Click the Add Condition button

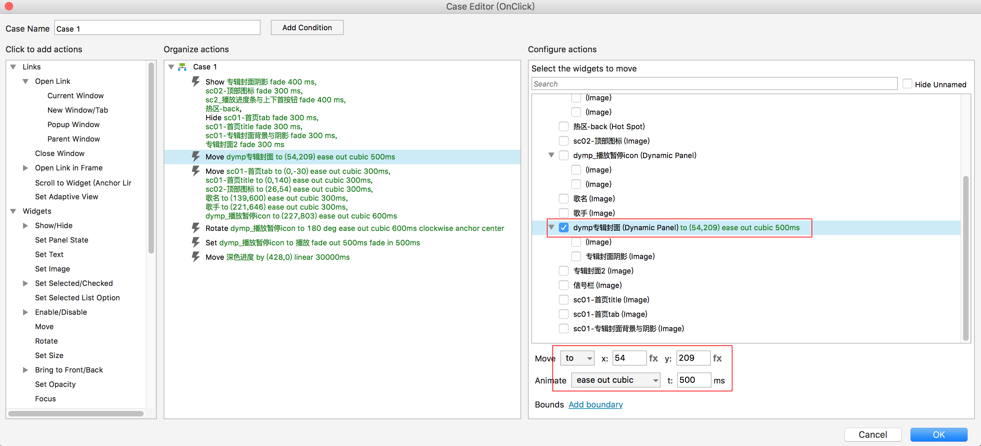click(x=307, y=27)
